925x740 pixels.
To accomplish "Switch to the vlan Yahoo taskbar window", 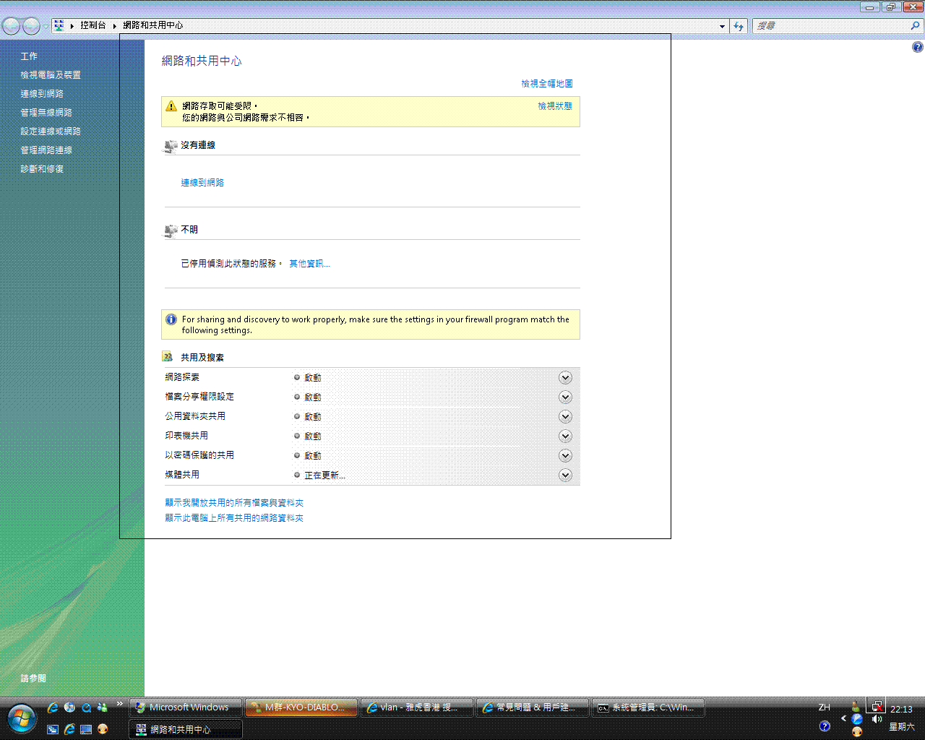I will click(x=416, y=707).
